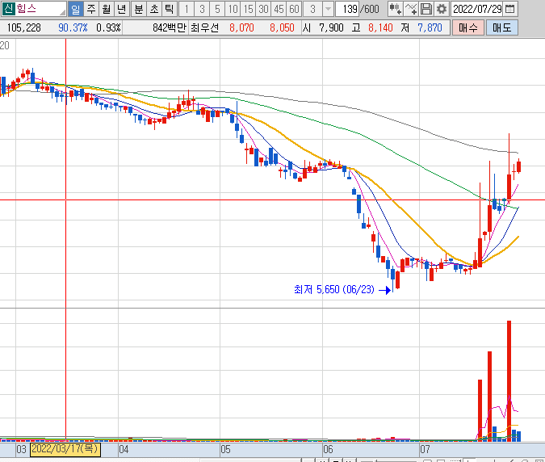Screen dimensions: 545x462
Task: Open stock name dropdown corner arrow
Action: click(x=62, y=12)
